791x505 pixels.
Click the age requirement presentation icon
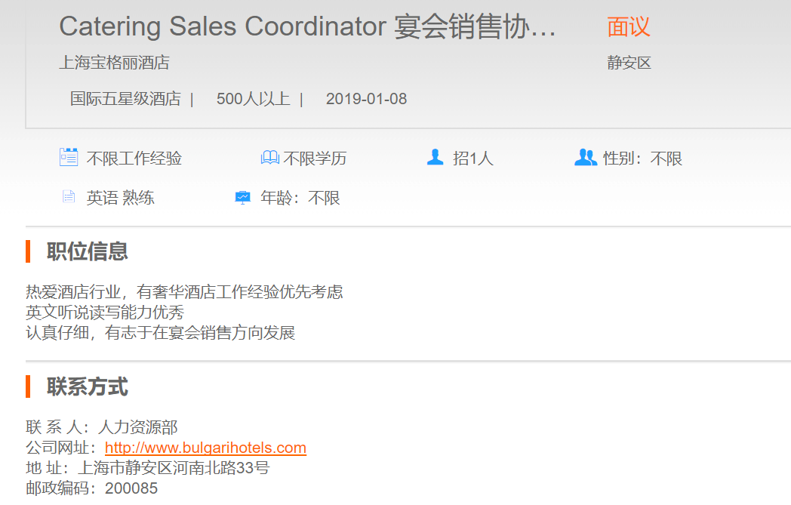pyautogui.click(x=242, y=197)
